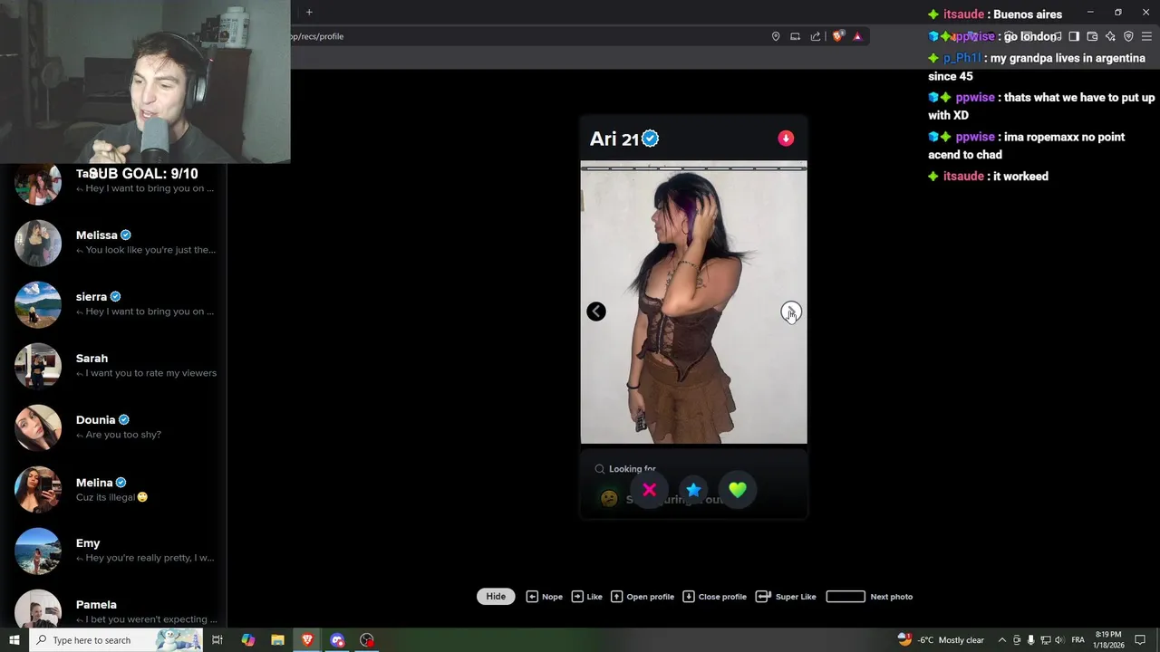
Task: Click the install app icon in address bar
Action: [x=795, y=36]
